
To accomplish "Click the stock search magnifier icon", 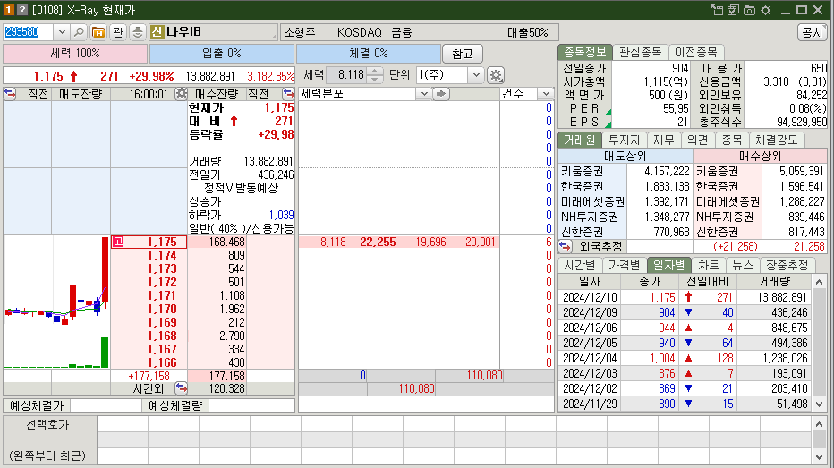I will click(79, 32).
